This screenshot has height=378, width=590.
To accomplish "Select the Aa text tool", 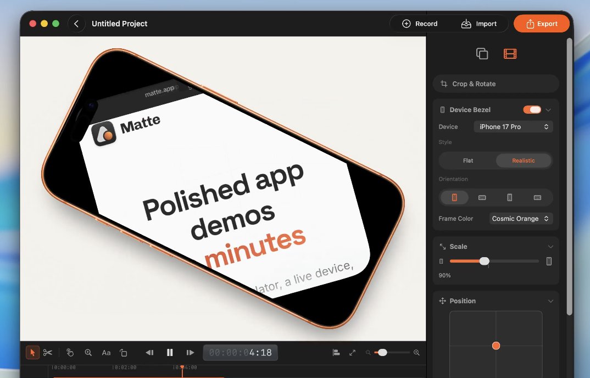I will click(x=106, y=353).
